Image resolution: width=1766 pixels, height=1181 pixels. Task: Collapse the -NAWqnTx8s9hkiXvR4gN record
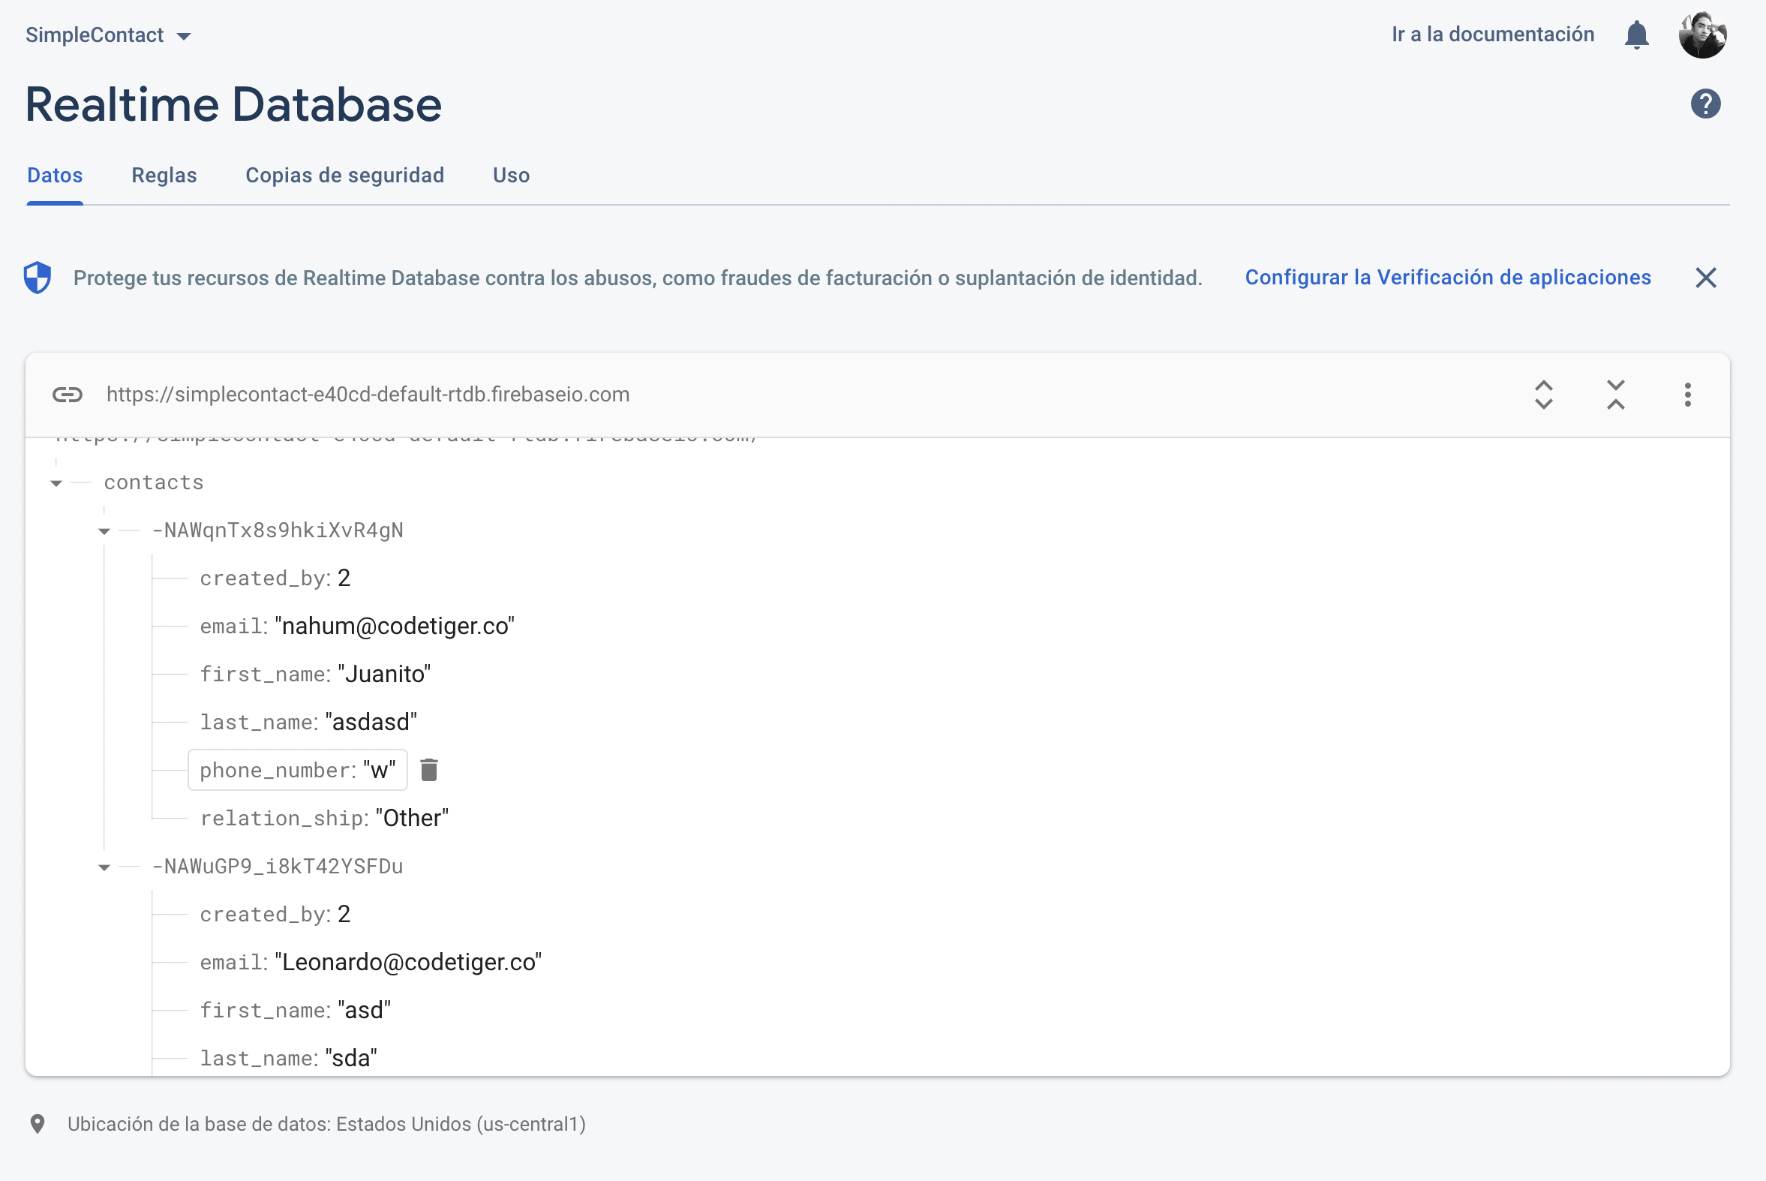tap(104, 530)
